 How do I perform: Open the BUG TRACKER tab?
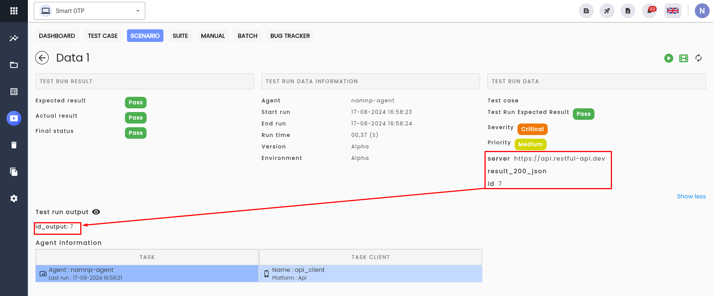[x=290, y=36]
